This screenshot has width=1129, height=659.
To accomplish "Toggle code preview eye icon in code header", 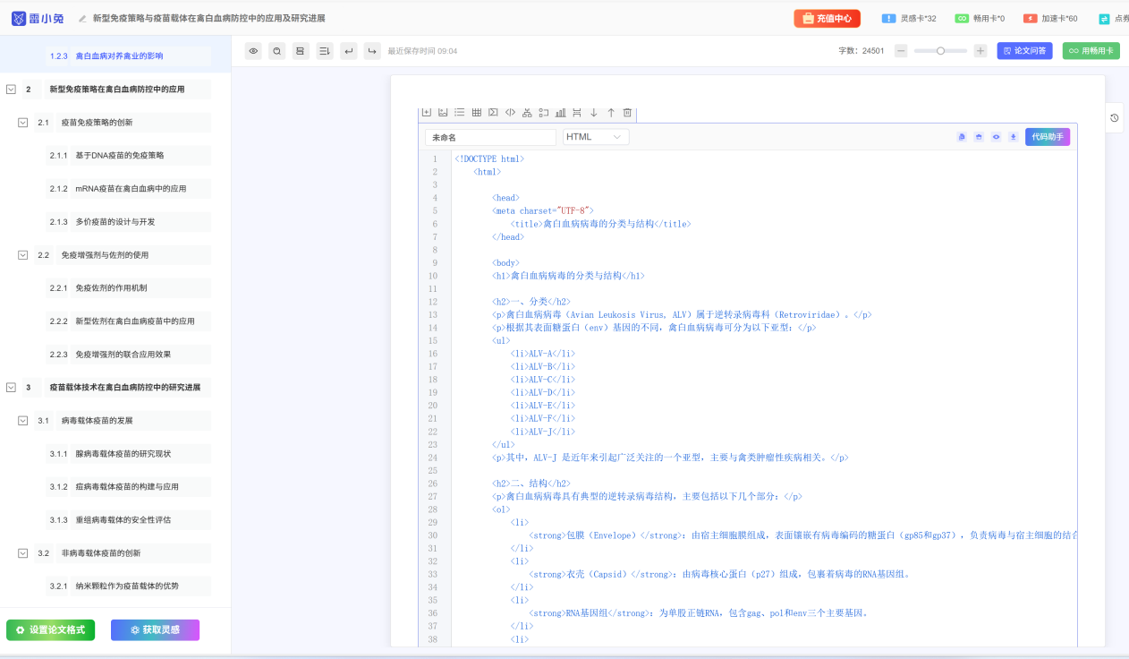I will (x=996, y=137).
